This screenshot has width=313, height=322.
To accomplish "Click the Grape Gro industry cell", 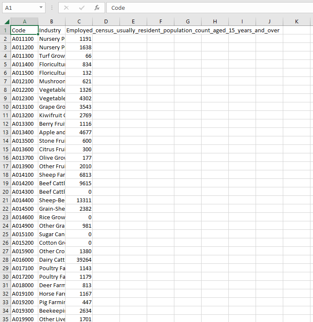I will [x=51, y=107].
